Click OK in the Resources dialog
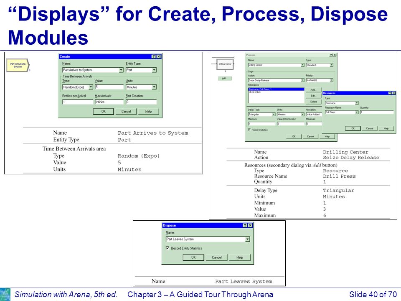 pyautogui.click(x=353, y=128)
